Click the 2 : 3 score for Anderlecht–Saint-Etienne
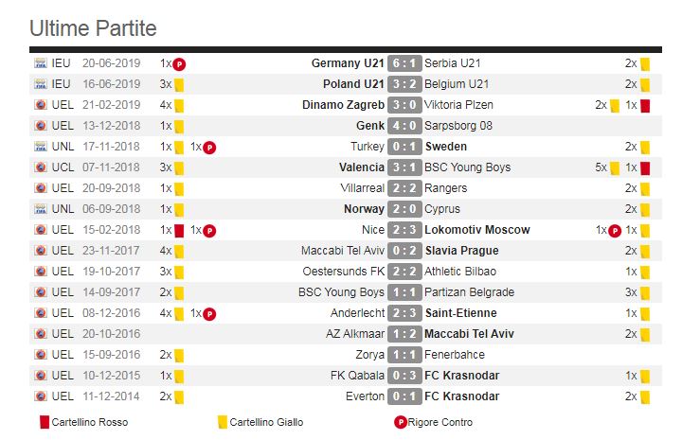 click(x=403, y=313)
